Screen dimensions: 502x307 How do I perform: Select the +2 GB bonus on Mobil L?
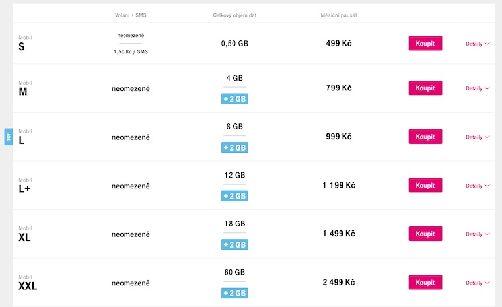(x=234, y=147)
